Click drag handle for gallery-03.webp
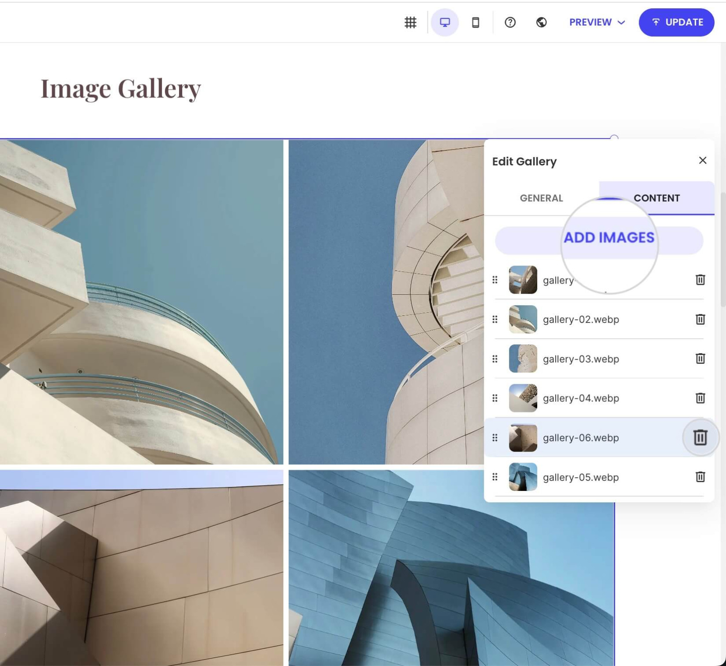This screenshot has width=726, height=666. [495, 359]
